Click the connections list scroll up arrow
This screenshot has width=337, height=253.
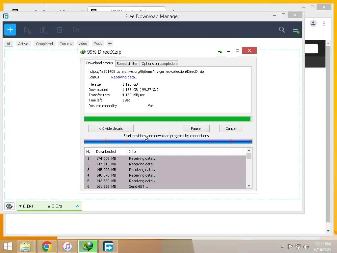click(x=249, y=151)
